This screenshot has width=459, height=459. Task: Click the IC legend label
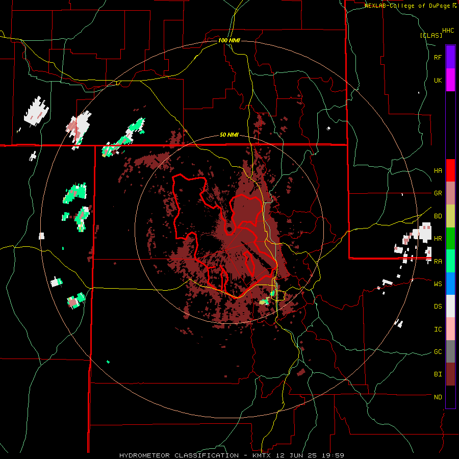pyautogui.click(x=438, y=329)
